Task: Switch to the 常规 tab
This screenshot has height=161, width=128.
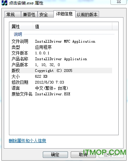Action: click(x=13, y=14)
